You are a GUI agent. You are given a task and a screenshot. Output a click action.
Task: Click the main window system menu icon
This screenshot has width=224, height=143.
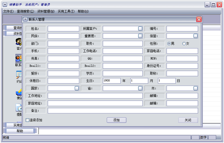click(5, 5)
